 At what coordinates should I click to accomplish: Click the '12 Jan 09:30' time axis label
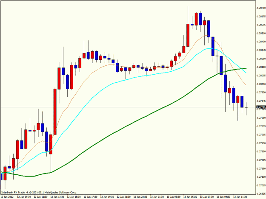tap(24, 197)
